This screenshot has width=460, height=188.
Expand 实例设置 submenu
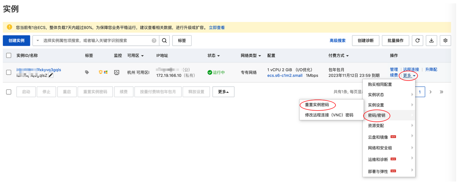(x=389, y=105)
